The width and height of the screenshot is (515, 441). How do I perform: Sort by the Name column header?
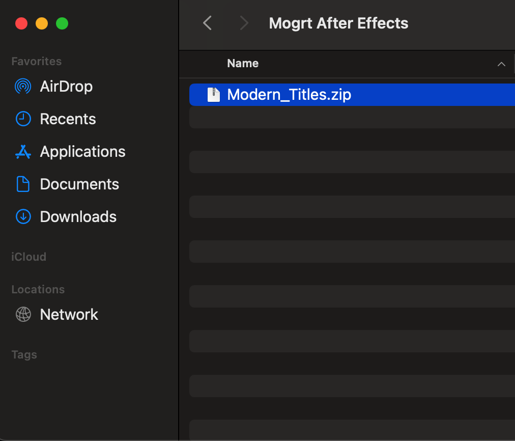243,64
